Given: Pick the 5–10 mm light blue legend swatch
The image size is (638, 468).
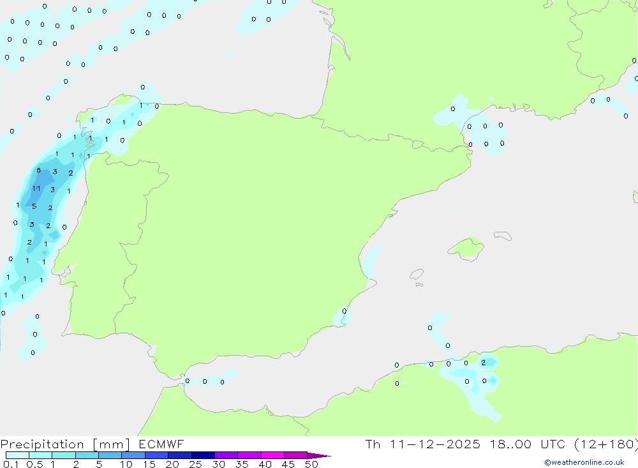Looking at the screenshot, I should pyautogui.click(x=110, y=455).
